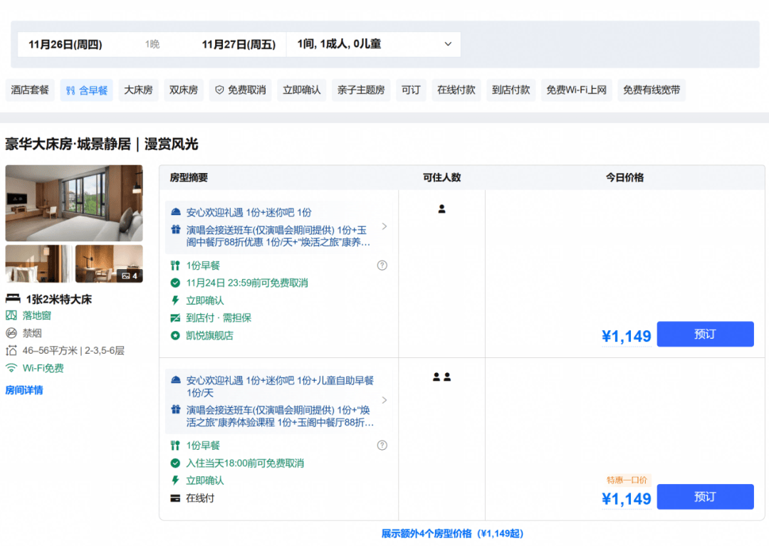
Task: Click the room area icon beside 46–56平方米
Action: pyautogui.click(x=11, y=350)
